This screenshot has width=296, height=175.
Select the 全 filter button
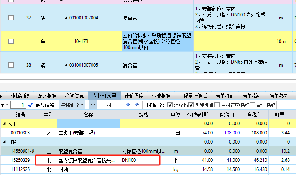[x=93, y=105]
